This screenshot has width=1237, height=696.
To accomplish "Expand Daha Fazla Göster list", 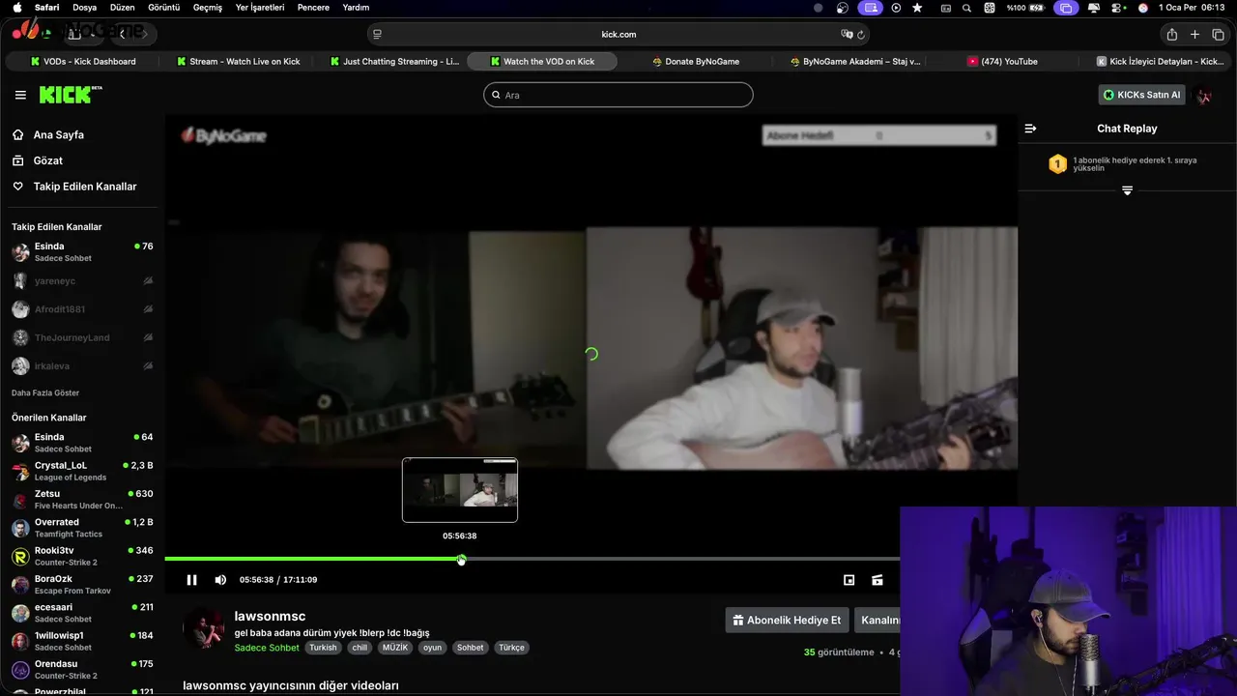I will [x=45, y=393].
